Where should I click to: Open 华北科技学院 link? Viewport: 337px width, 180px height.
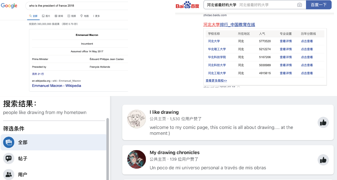[x=217, y=57]
